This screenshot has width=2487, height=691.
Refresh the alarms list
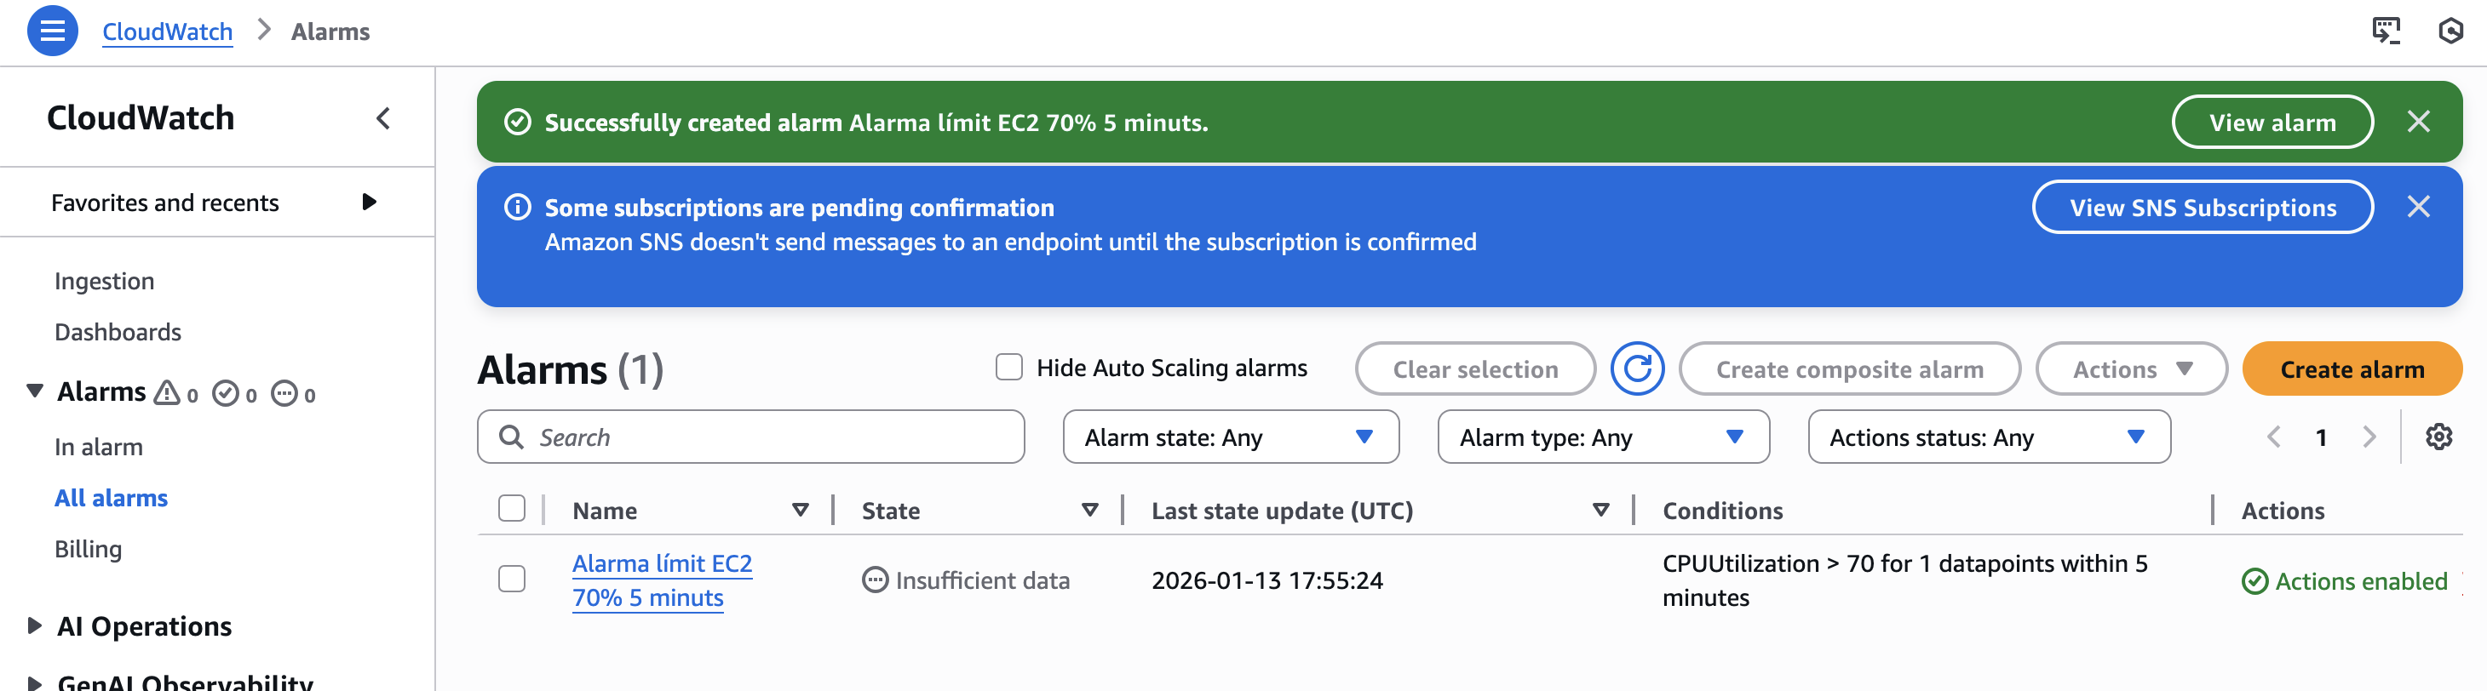click(1636, 368)
